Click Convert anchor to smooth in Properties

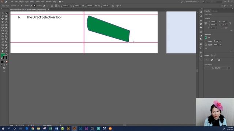215,56
